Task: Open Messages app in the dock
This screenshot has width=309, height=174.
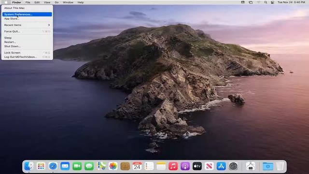Action: click(89, 166)
